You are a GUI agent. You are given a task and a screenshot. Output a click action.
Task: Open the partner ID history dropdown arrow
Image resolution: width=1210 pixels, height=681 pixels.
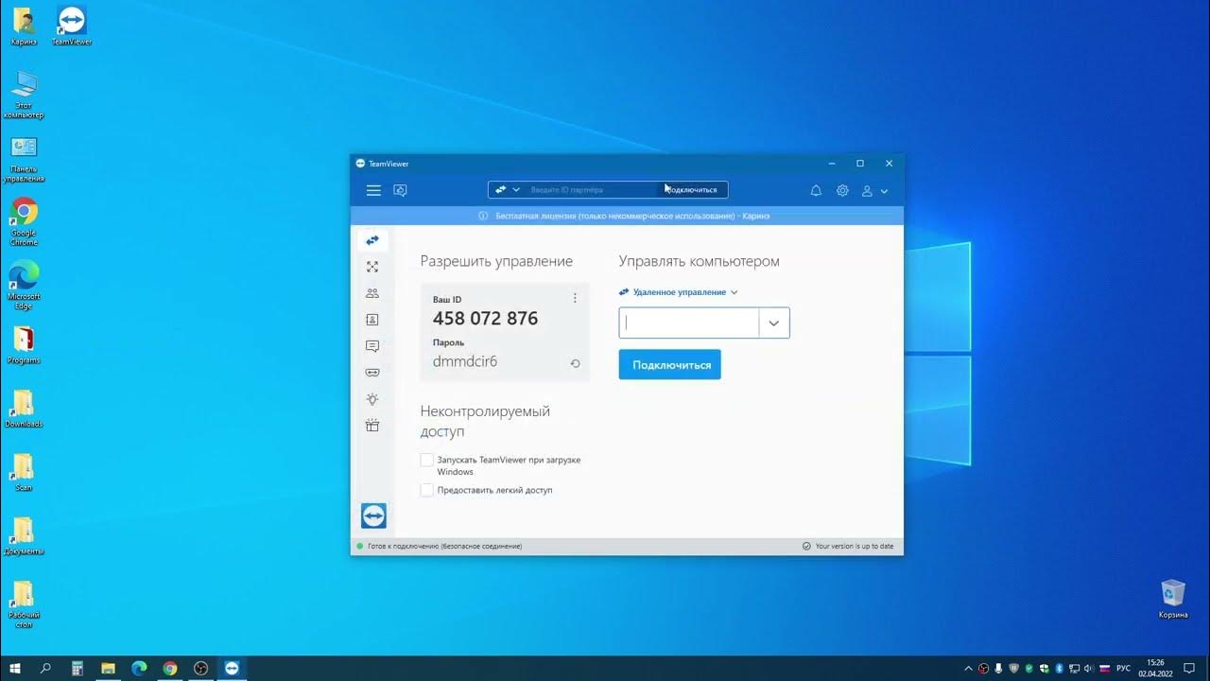(773, 323)
